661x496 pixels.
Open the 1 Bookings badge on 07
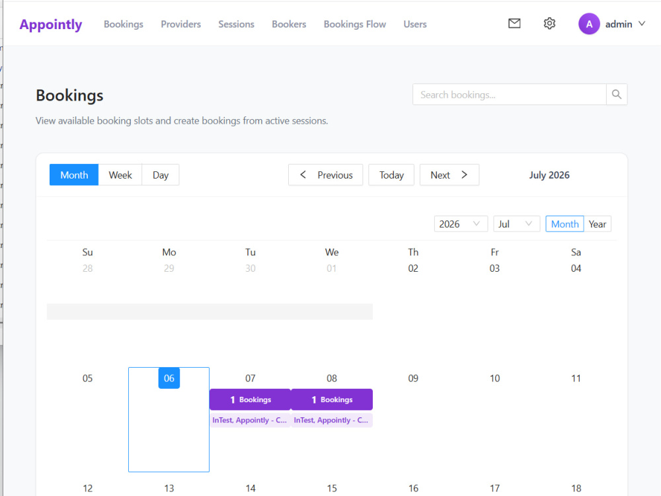click(251, 399)
